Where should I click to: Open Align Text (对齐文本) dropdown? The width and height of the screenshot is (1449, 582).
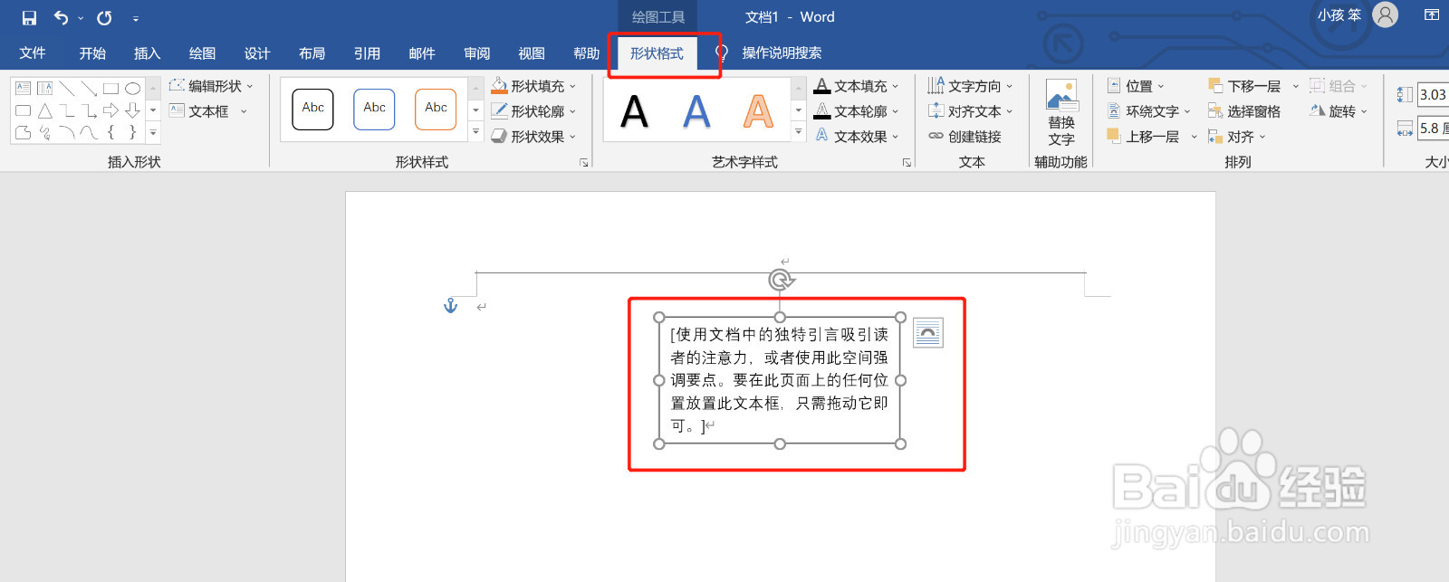pos(970,111)
